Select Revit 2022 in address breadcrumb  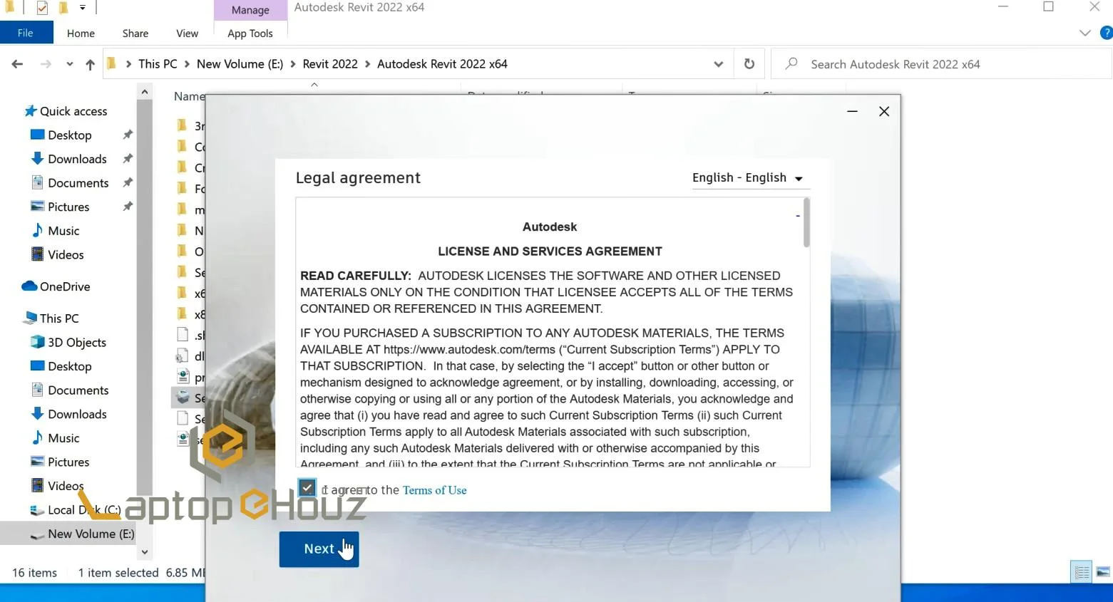[330, 64]
